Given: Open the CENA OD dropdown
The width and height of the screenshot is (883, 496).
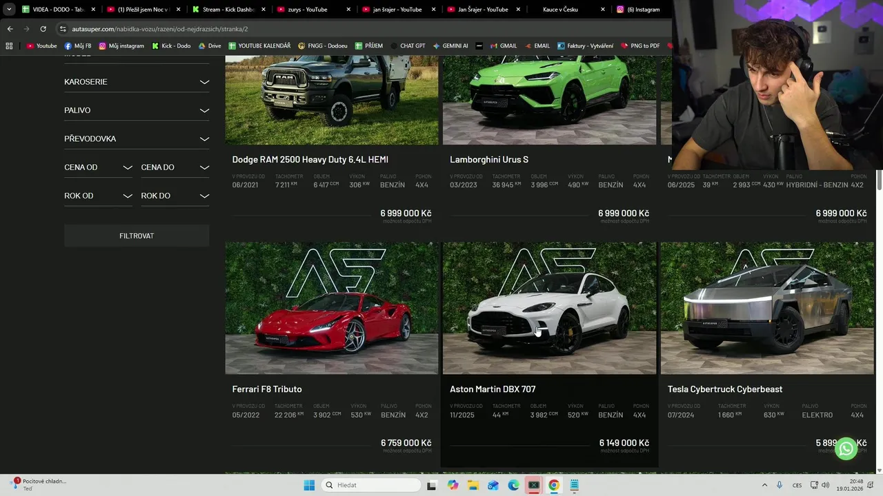Looking at the screenshot, I should 98,167.
